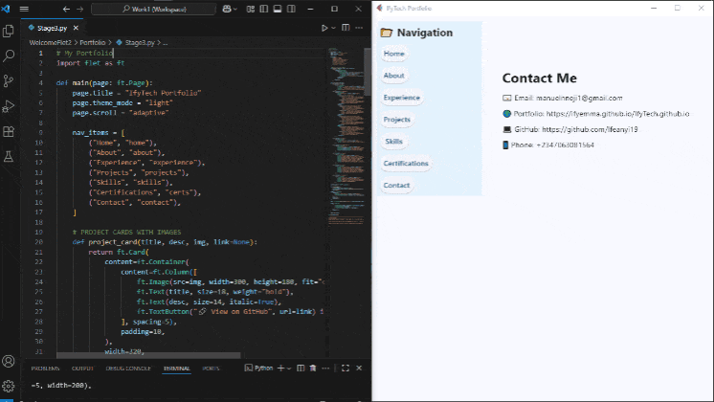Click the WelcomeFlet2 breadcrumb
This screenshot has width=714, height=402.
51,42
